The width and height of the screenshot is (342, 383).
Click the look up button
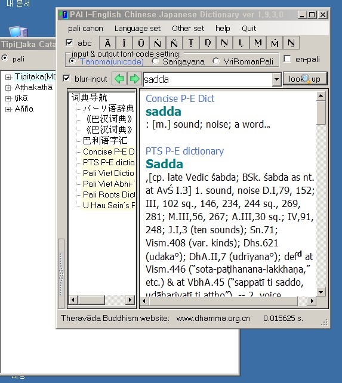(305, 79)
